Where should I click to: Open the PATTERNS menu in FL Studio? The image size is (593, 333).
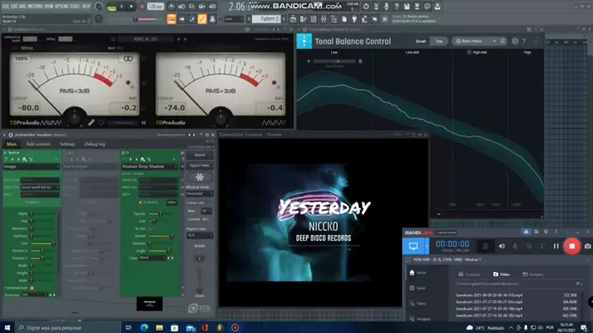(34, 5)
